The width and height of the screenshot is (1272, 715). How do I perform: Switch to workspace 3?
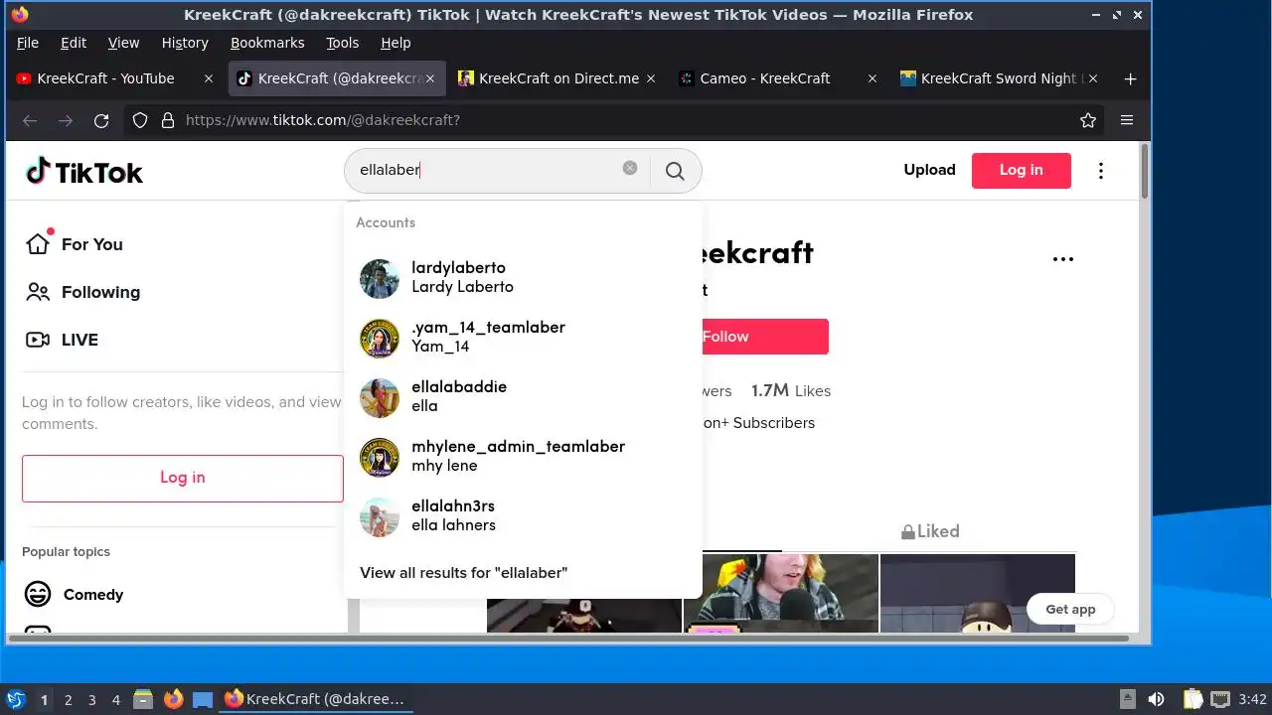coord(91,699)
